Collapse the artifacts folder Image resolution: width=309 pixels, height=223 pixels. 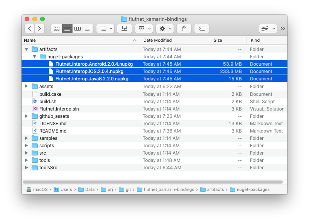coord(26,49)
